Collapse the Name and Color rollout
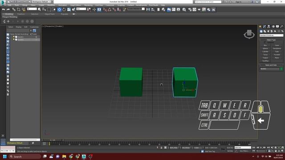This screenshot has height=160, width=285. tap(271, 65)
